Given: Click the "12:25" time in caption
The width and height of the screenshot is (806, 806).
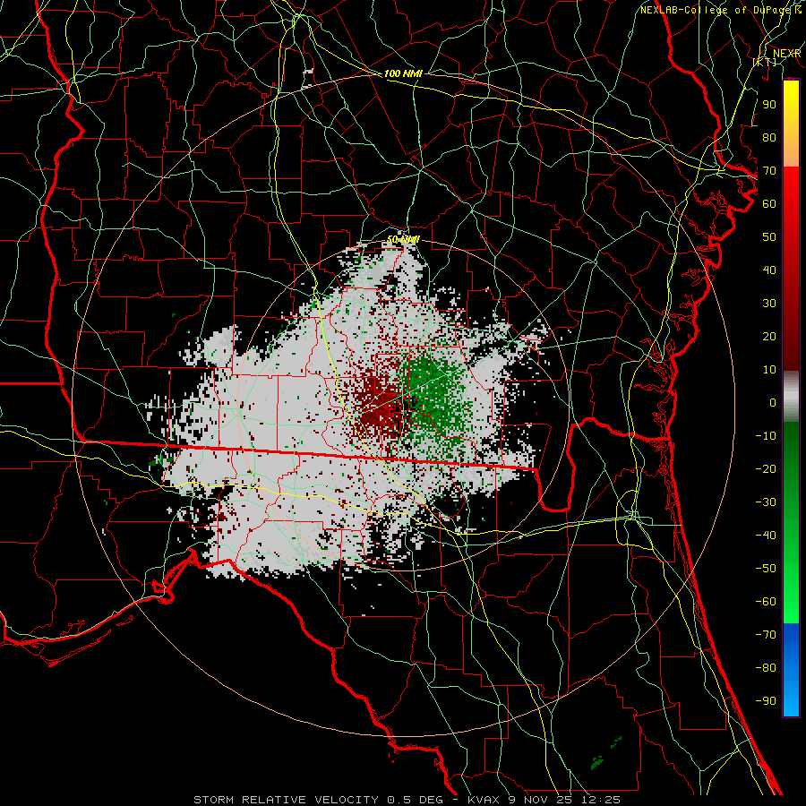Looking at the screenshot, I should click(600, 800).
